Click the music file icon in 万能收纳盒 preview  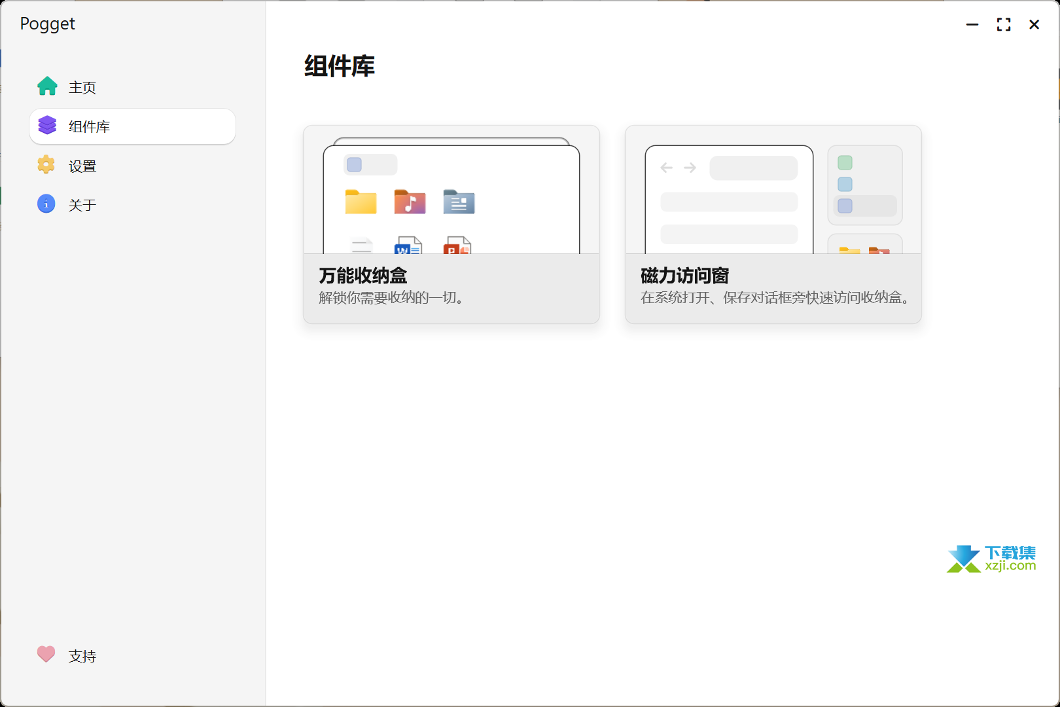click(410, 202)
